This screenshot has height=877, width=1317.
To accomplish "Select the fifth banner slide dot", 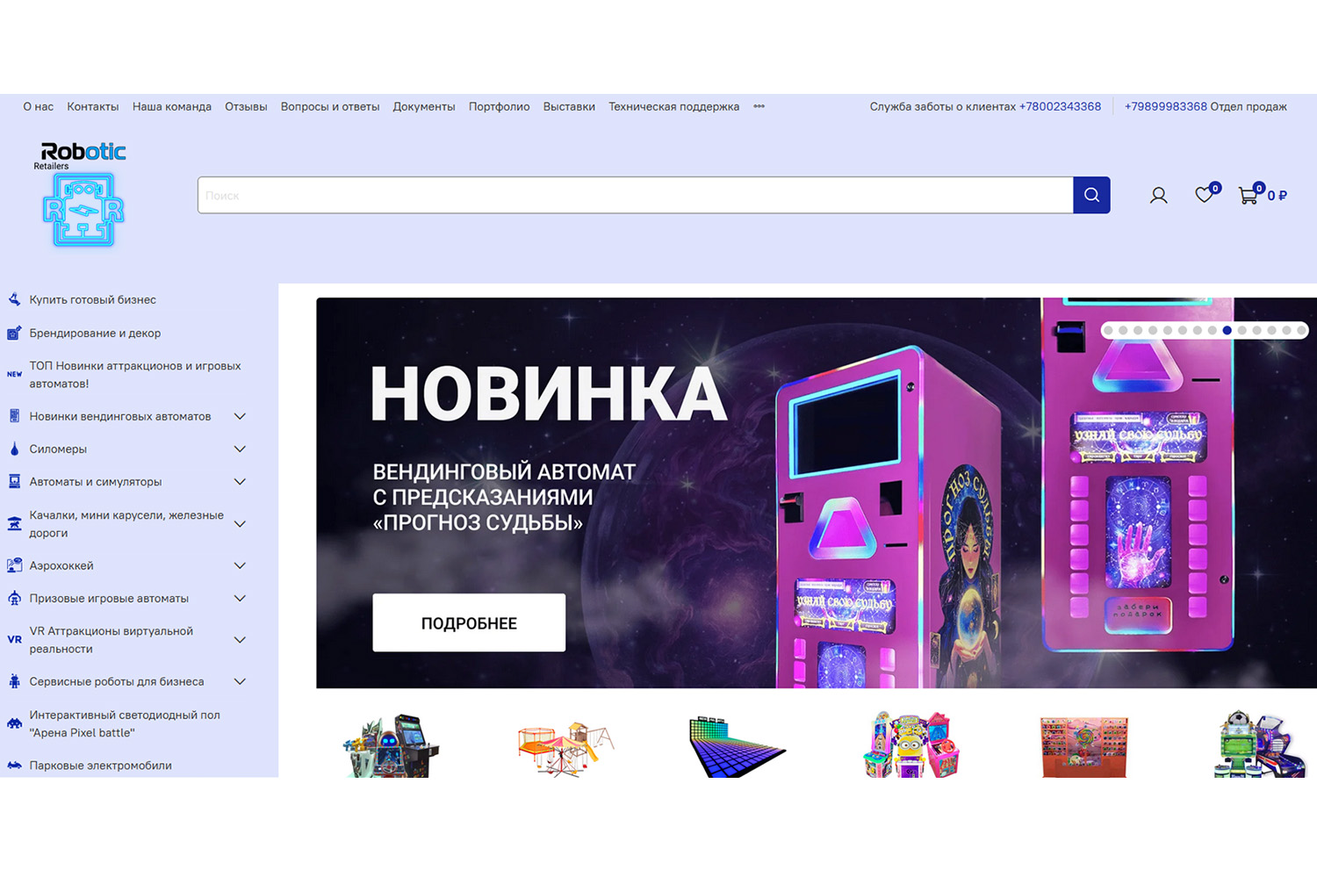I will point(1168,330).
